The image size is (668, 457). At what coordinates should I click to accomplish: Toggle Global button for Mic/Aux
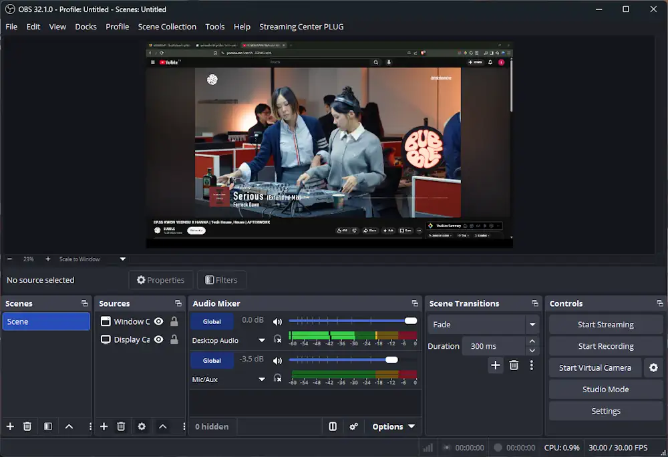pyautogui.click(x=212, y=360)
